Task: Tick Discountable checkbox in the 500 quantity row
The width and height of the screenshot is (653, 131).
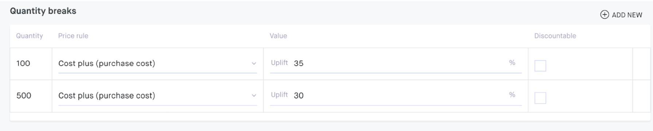Action: (540, 98)
